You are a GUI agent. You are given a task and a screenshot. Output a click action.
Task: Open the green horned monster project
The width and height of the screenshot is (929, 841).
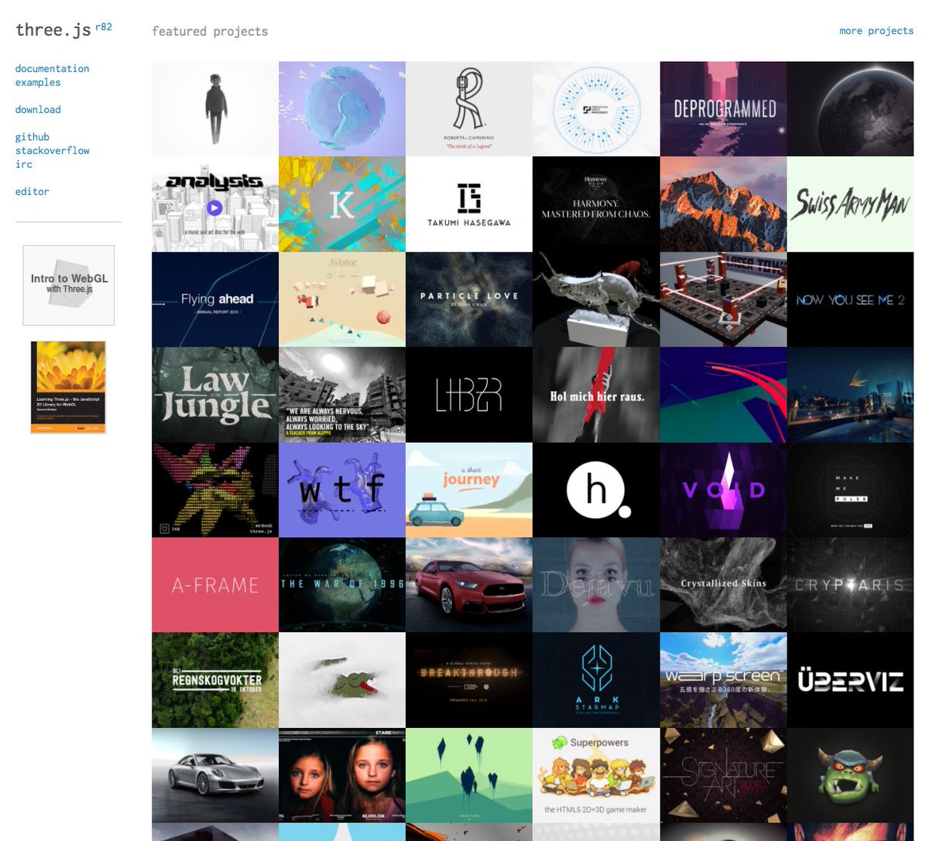850,775
